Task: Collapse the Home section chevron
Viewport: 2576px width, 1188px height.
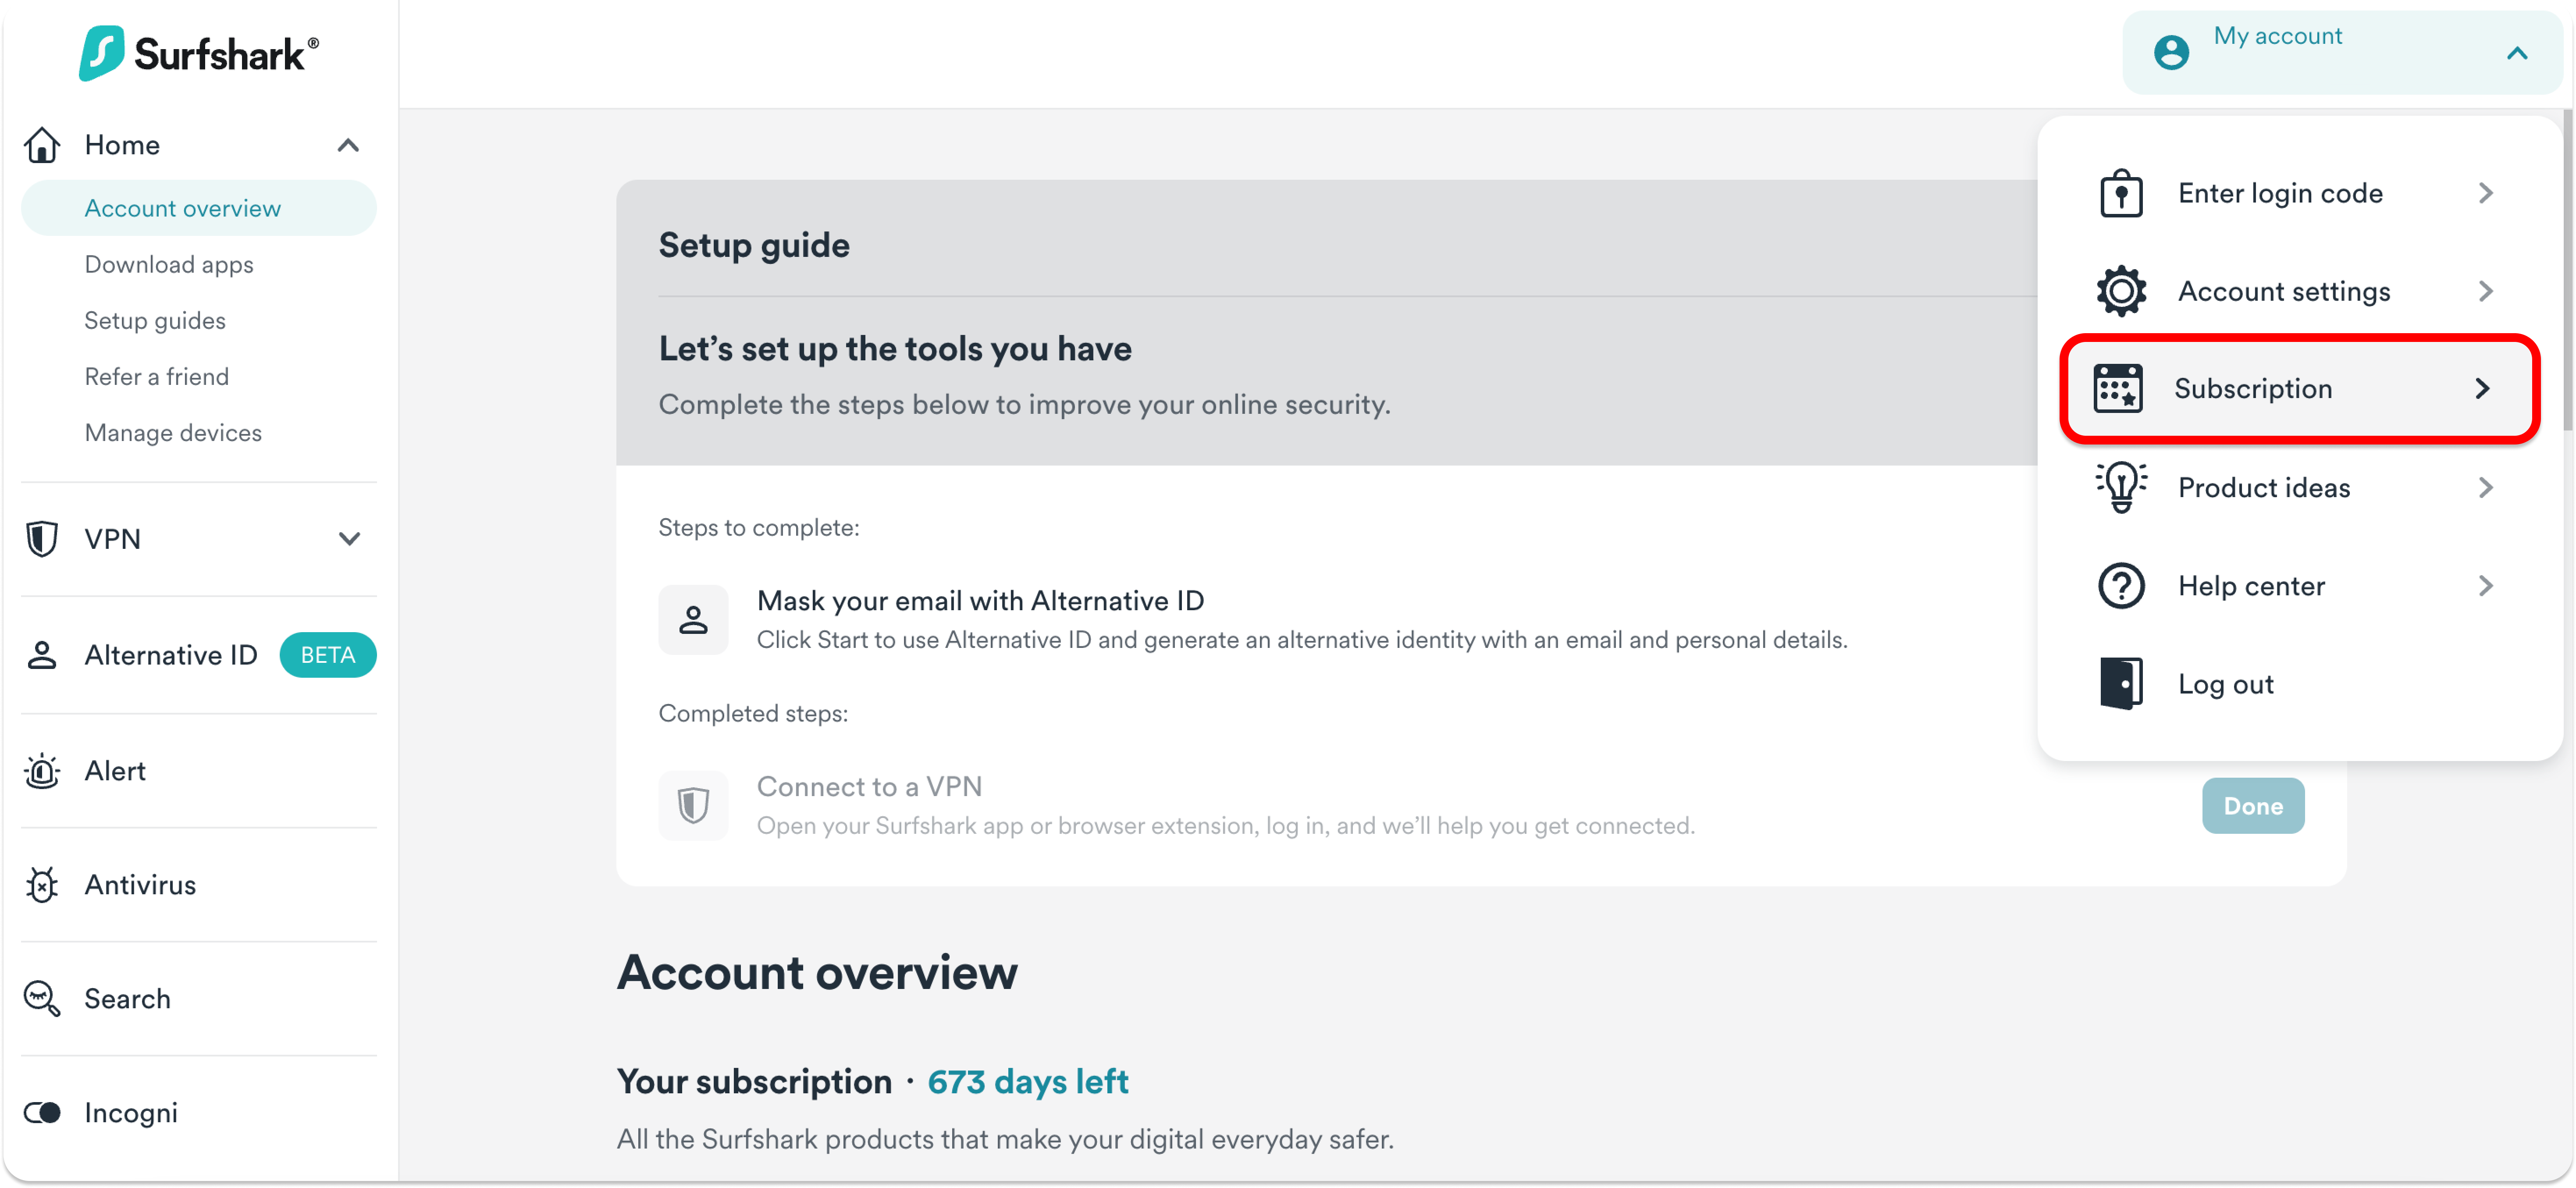Action: click(348, 146)
